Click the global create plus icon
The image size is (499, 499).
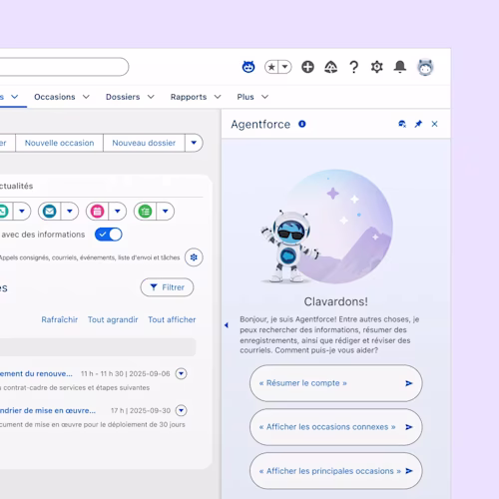(307, 67)
